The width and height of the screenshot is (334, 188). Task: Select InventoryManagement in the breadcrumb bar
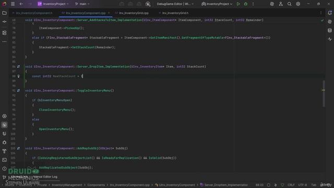[x=67, y=185]
